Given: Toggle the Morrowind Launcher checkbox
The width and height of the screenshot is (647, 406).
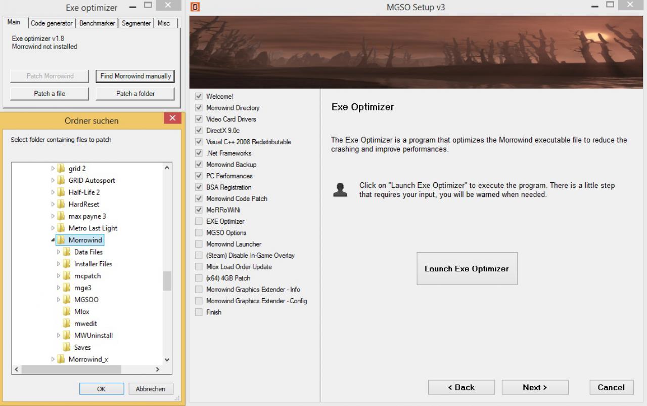Looking at the screenshot, I should (x=199, y=244).
